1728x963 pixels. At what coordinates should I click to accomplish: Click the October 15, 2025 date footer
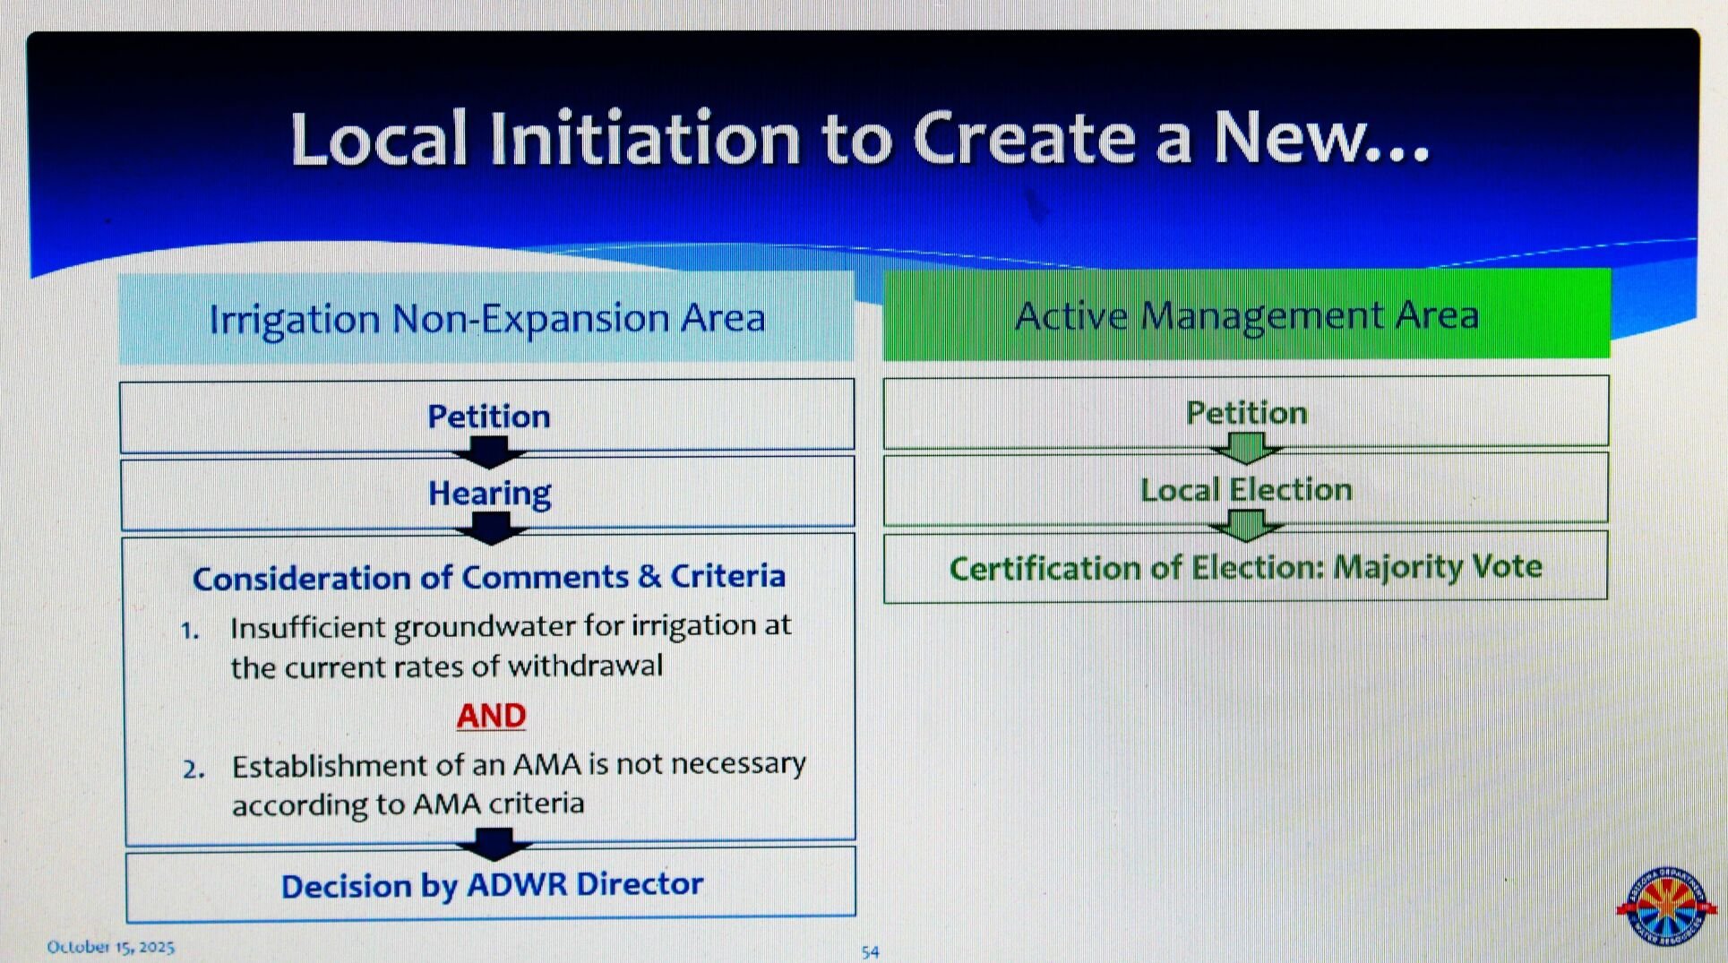(x=111, y=947)
